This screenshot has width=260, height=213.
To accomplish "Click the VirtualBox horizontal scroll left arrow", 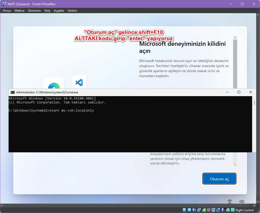I will point(2,205).
